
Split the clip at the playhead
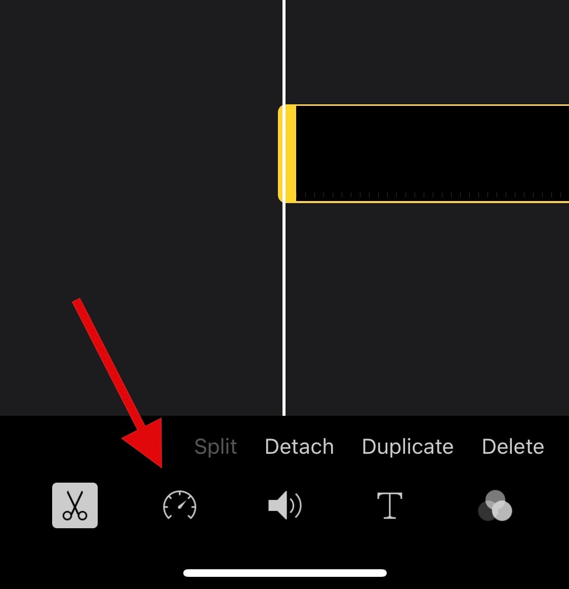tap(216, 447)
